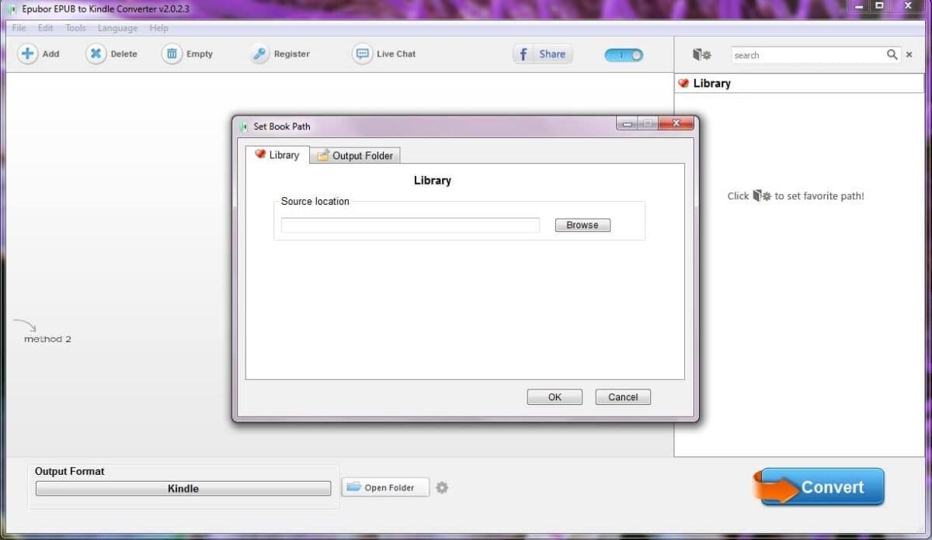Open registration via the Register key icon

point(258,54)
